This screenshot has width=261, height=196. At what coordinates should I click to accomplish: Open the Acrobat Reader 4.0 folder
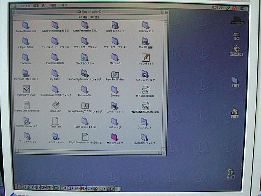(x=26, y=25)
